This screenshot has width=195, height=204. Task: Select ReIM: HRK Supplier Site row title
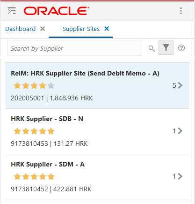coord(85,73)
